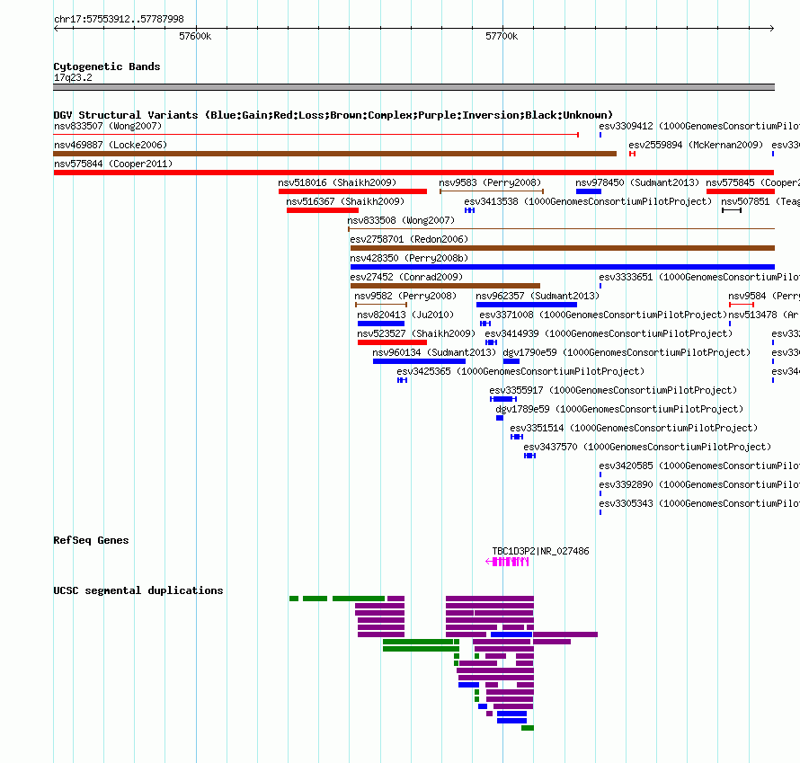Click the esv27452 (Conrad2009) label

[406, 277]
